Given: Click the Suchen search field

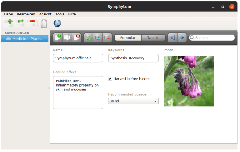Looking at the screenshot, I should [x=212, y=38].
